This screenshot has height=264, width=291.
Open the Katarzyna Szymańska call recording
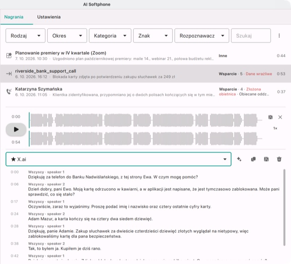(145, 92)
